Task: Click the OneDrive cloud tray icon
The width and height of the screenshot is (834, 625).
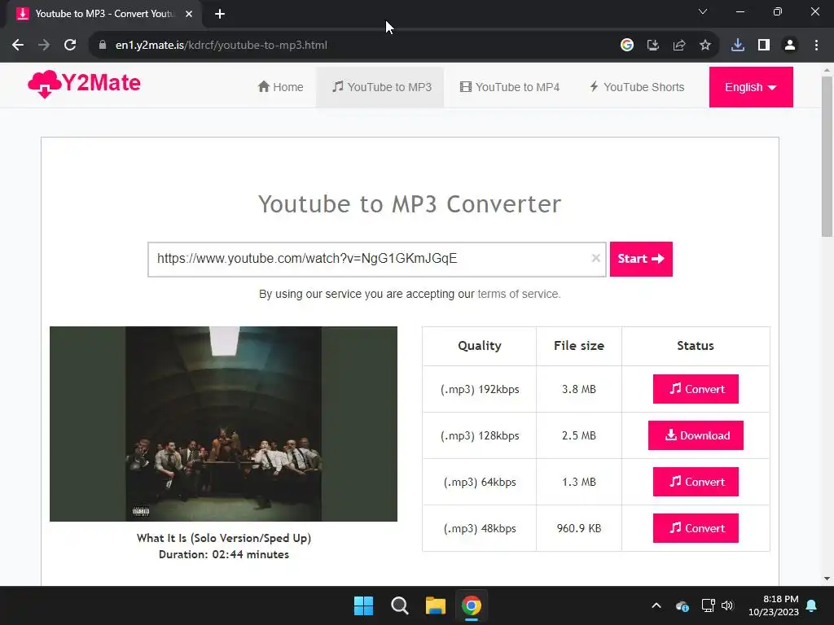Action: [683, 605]
